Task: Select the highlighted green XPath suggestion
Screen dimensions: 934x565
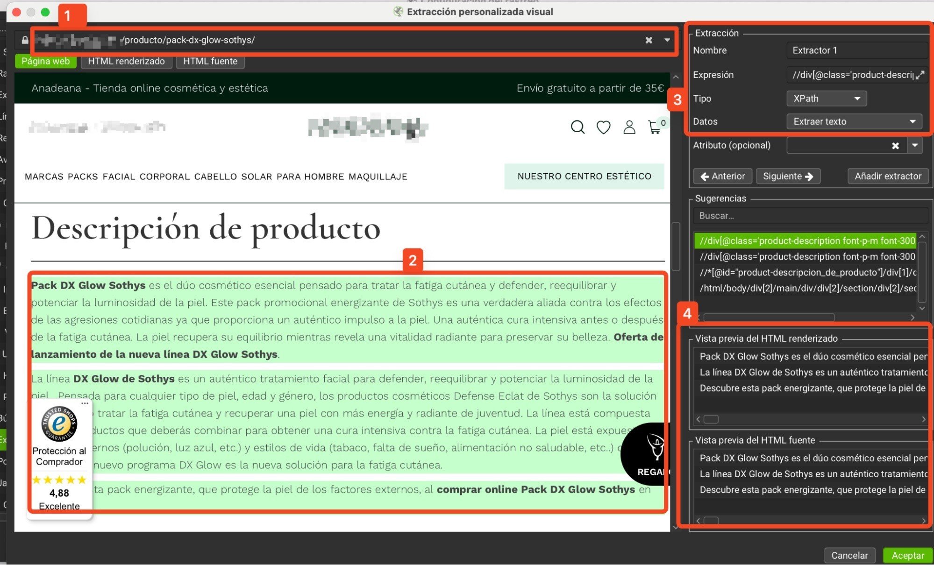Action: point(805,241)
